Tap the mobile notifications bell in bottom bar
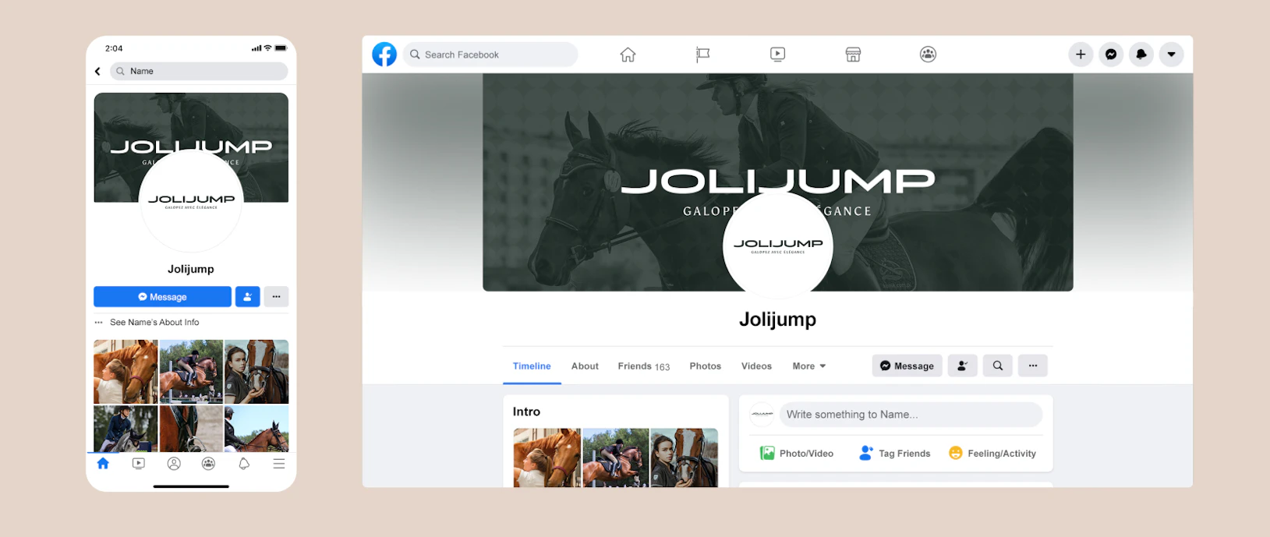Screen dimensions: 1270x537 click(244, 464)
